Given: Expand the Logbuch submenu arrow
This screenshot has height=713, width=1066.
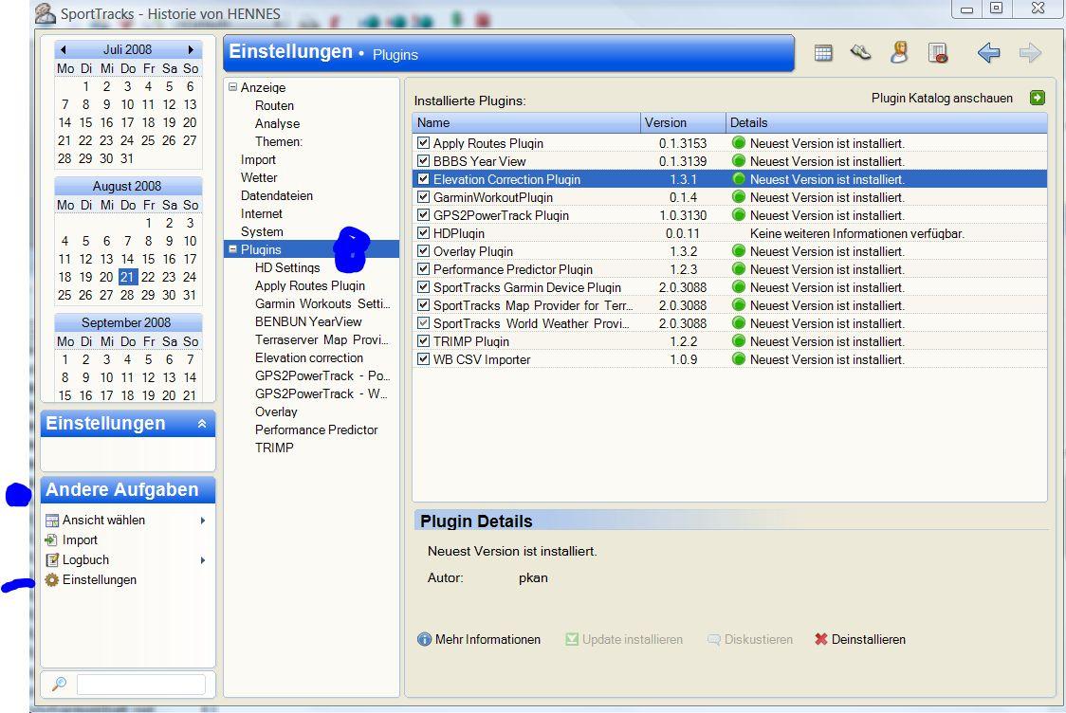Looking at the screenshot, I should pos(203,560).
